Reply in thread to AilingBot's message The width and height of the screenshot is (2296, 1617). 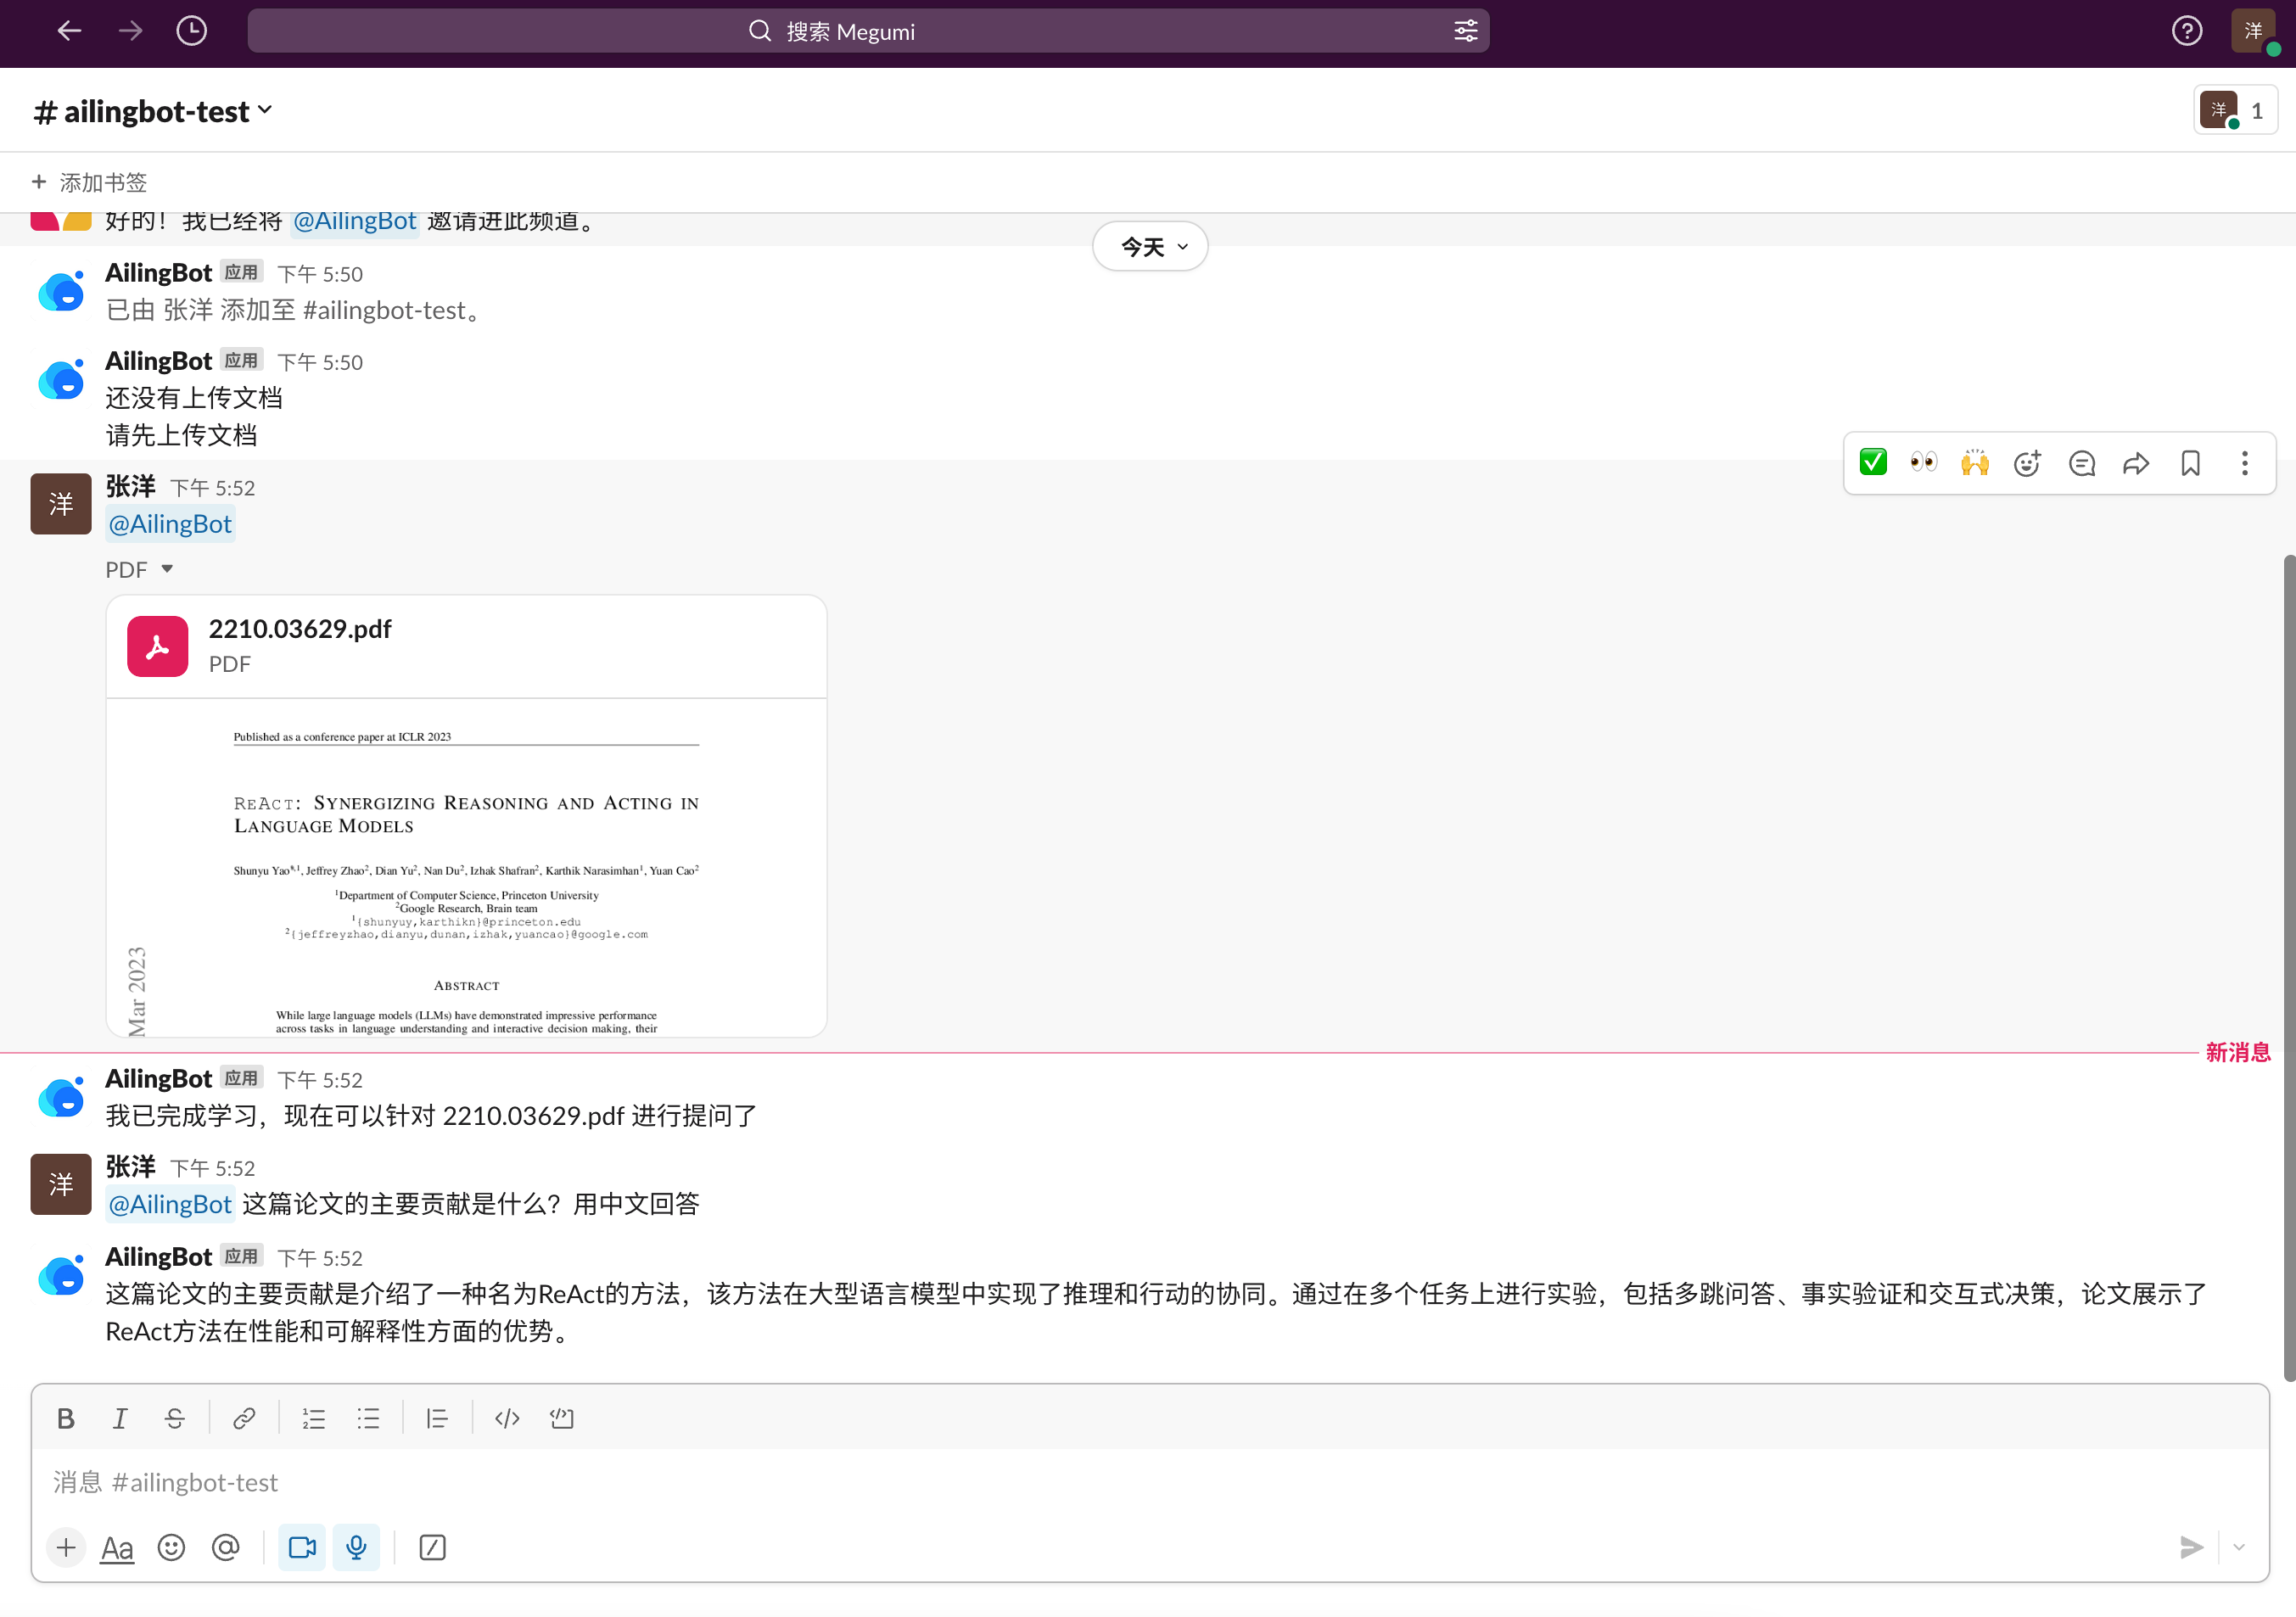point(2081,463)
